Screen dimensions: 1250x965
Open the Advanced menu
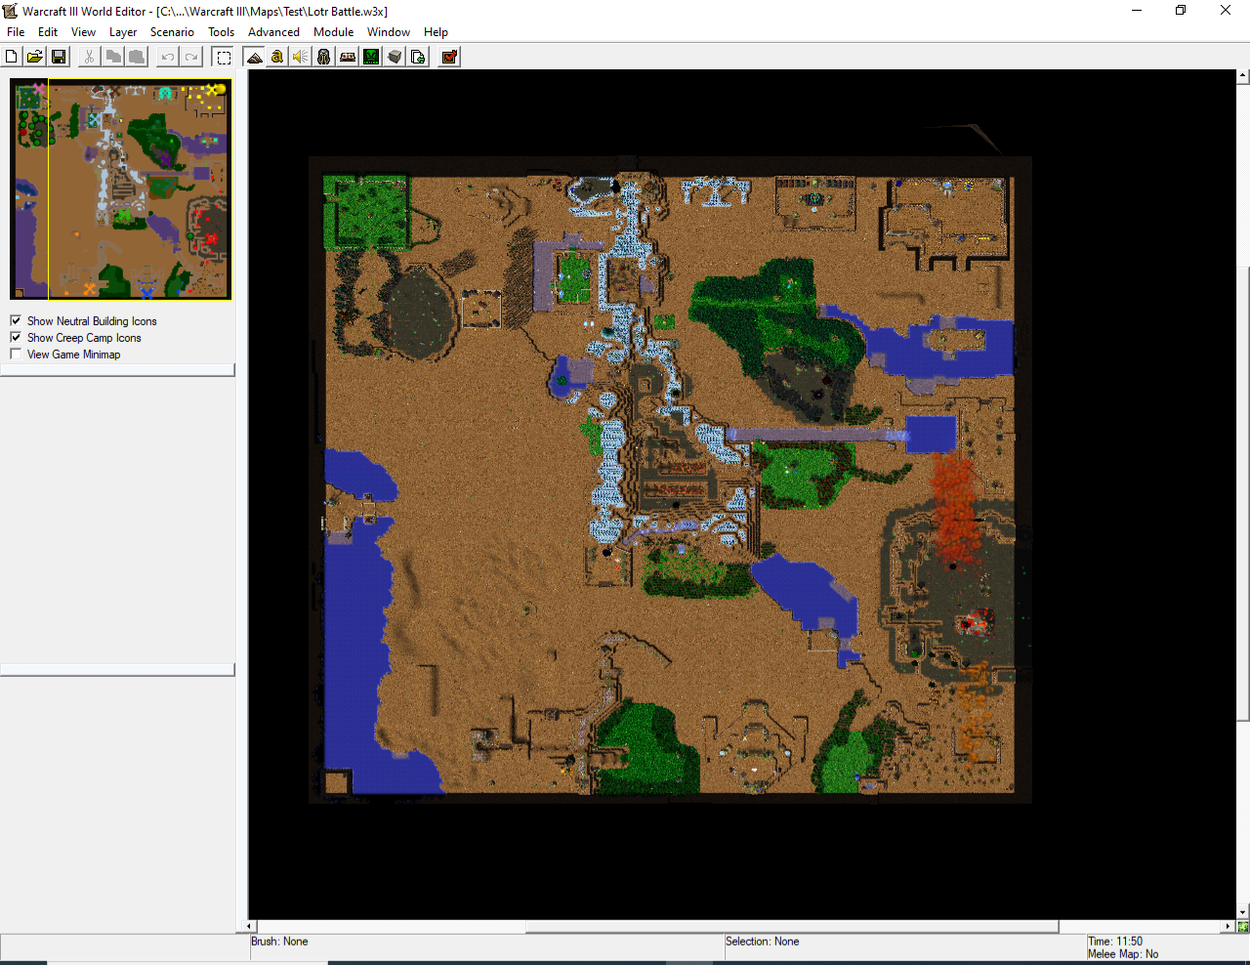(273, 32)
